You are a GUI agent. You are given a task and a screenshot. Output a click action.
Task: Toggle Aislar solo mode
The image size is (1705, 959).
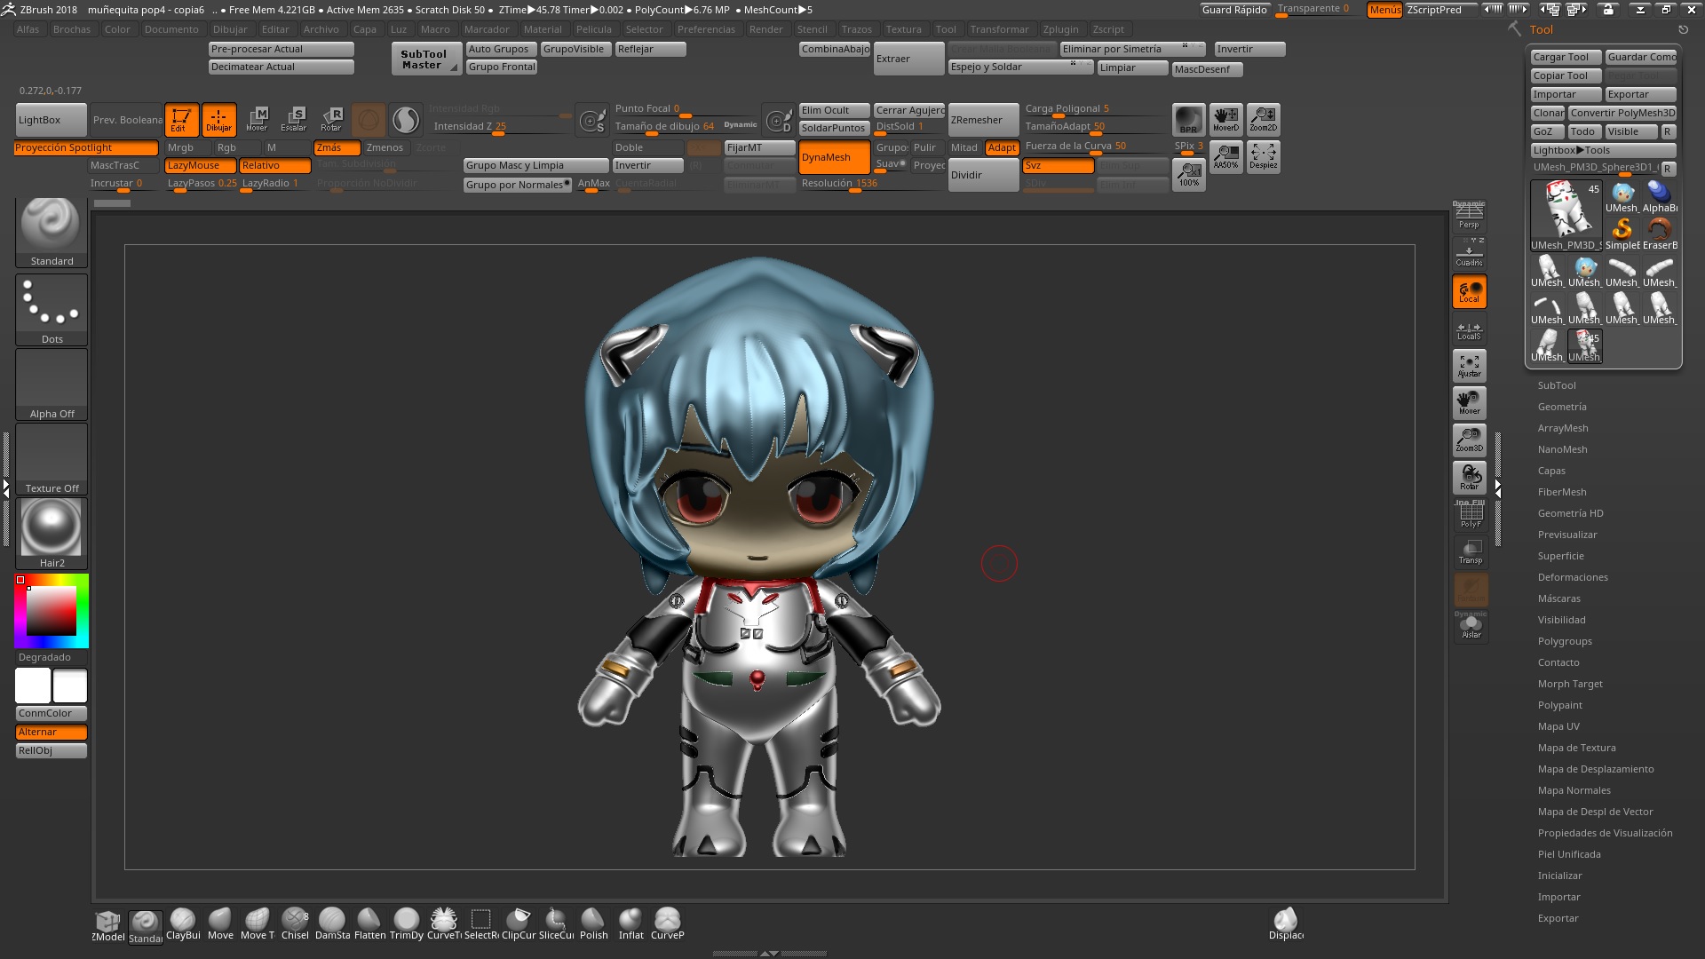pos(1471,626)
